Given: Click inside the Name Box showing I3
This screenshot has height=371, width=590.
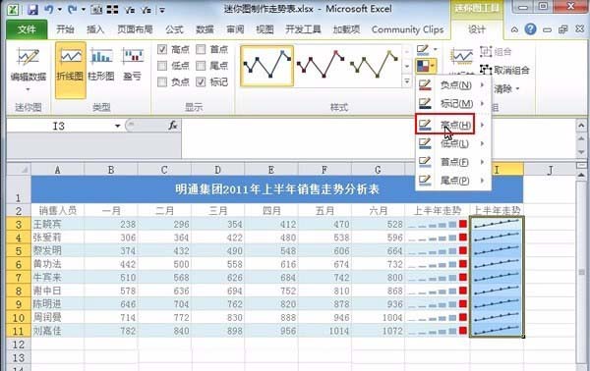Looking at the screenshot, I should [x=59, y=126].
